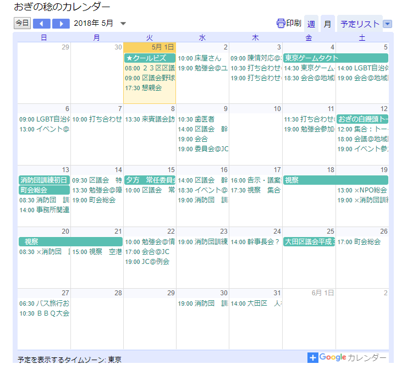Image resolution: width=407 pixels, height=375 pixels.
Task: Open the 06:30 バス旅行 event
Action: click(44, 304)
